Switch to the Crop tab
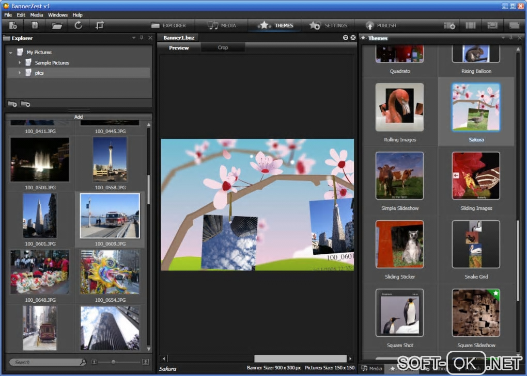 pyautogui.click(x=223, y=47)
